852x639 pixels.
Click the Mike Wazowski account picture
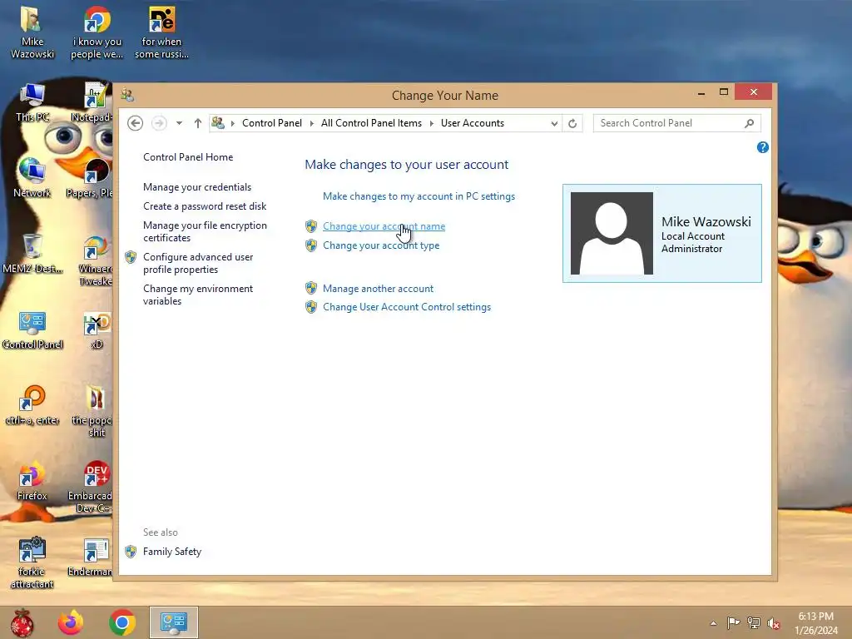pos(612,233)
